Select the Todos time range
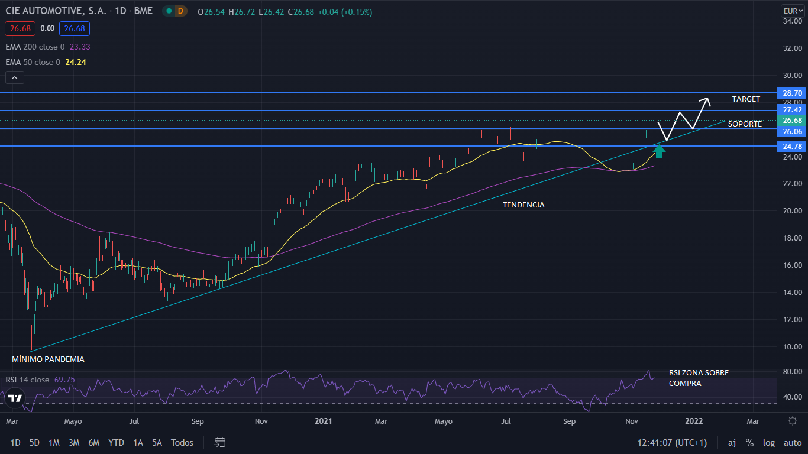808x454 pixels. 182,443
